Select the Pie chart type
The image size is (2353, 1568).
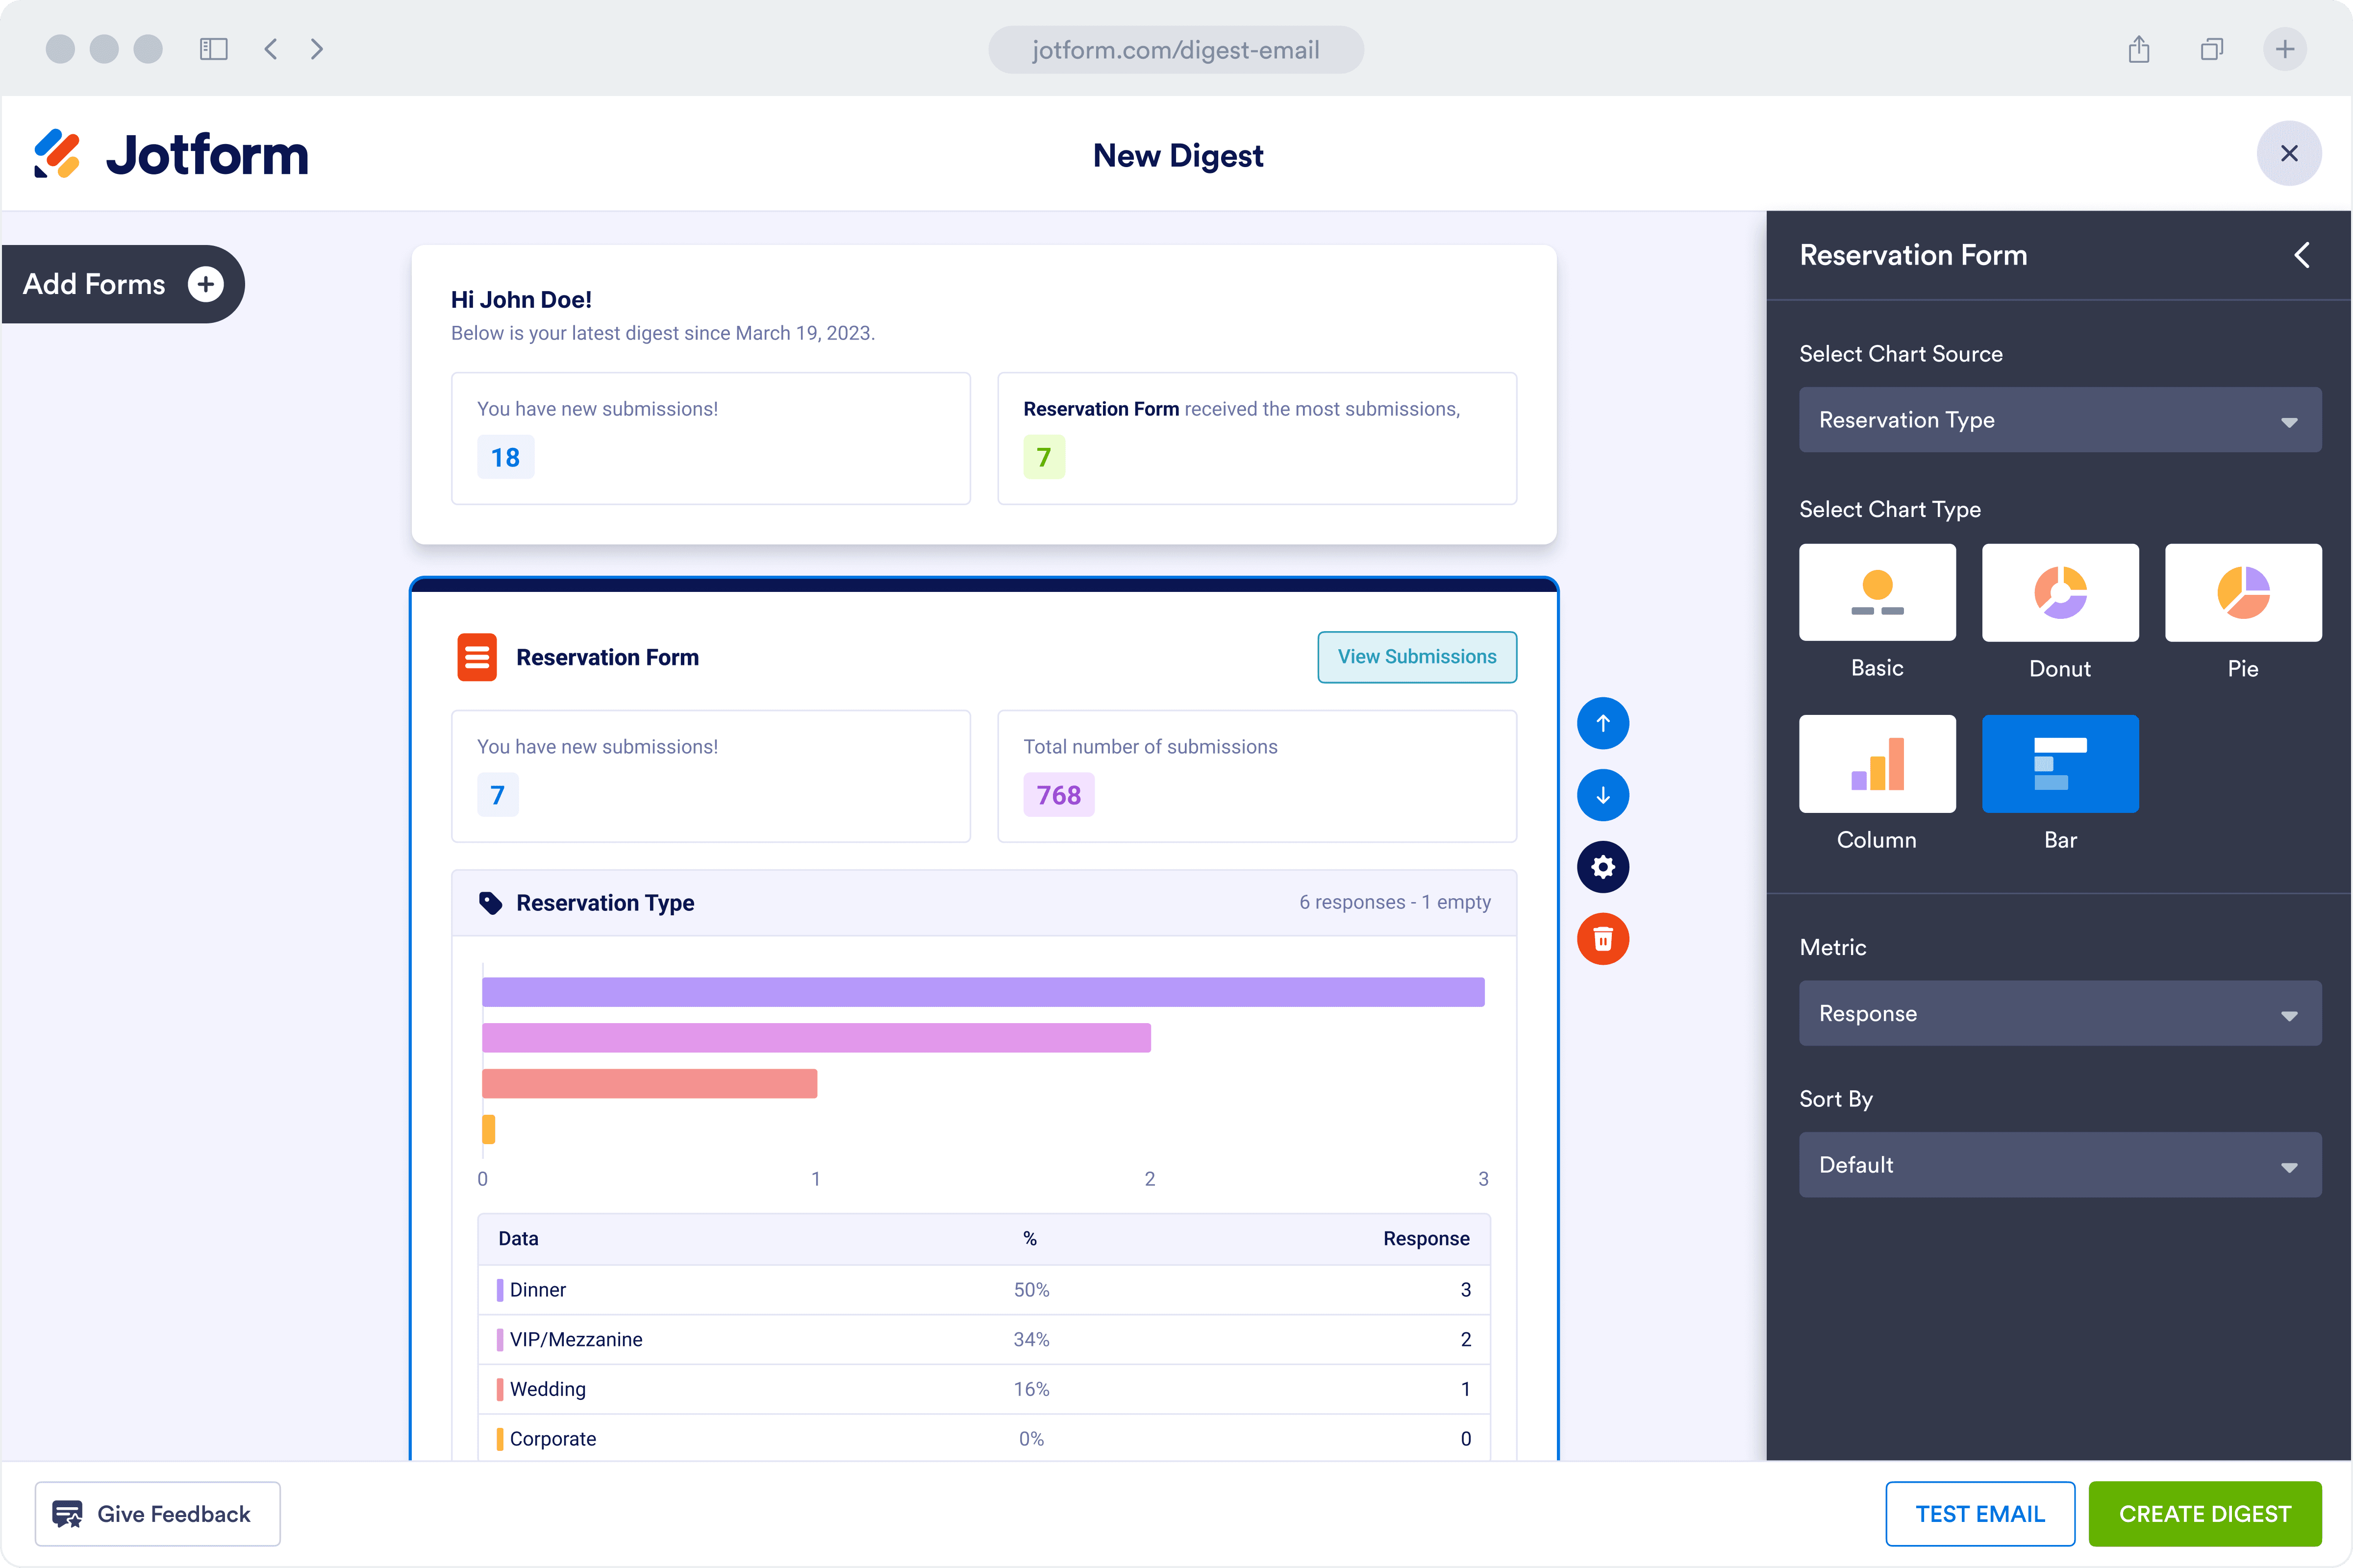tap(2243, 593)
